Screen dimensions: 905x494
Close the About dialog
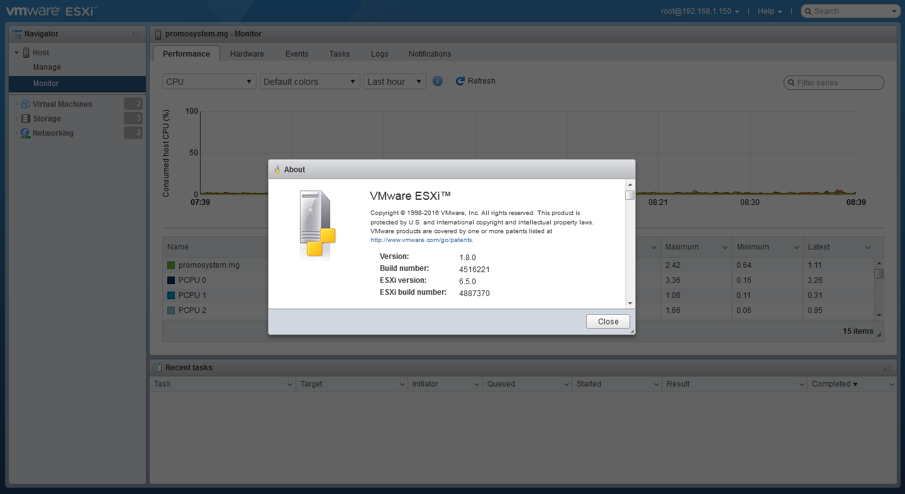(608, 321)
